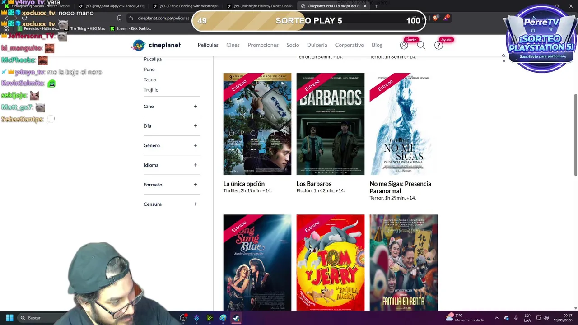Open the volume speaker tray icon
The width and height of the screenshot is (578, 325).
tap(546, 318)
